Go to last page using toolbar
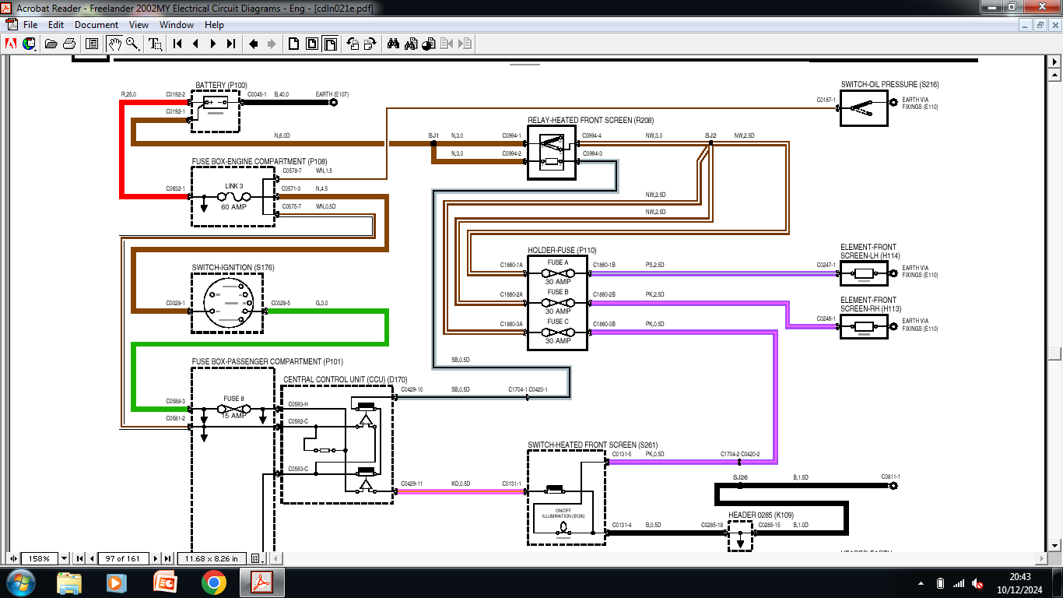1063x598 pixels. 231,44
